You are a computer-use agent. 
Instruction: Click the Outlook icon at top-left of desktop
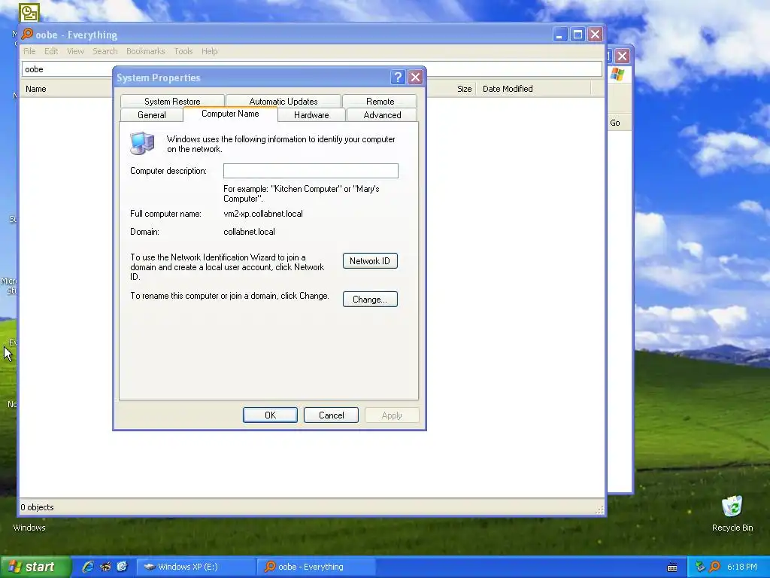(x=29, y=12)
